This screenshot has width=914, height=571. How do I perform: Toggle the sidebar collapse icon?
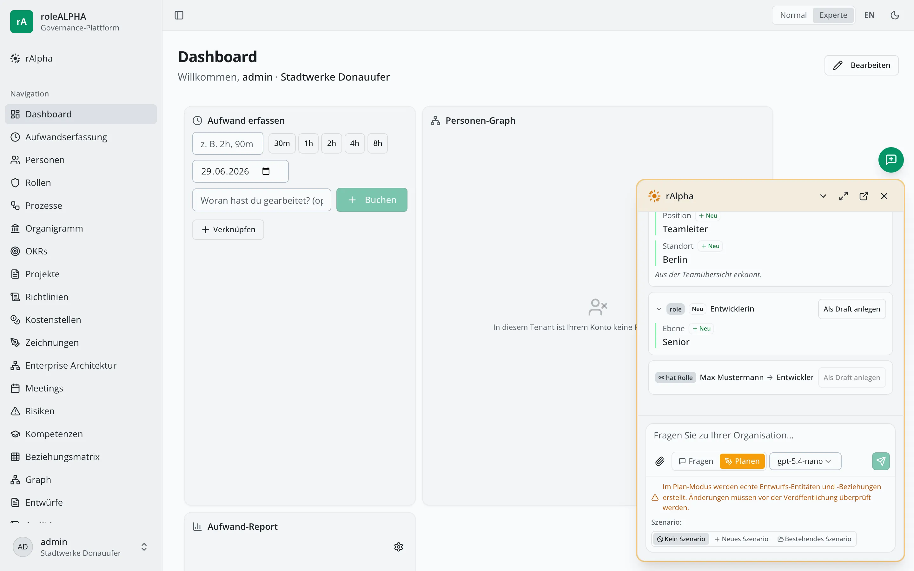click(179, 15)
